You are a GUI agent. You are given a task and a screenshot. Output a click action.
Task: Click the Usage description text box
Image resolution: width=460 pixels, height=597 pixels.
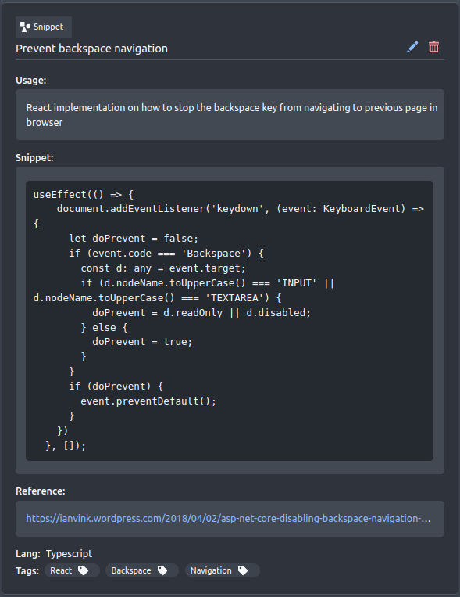coord(230,114)
